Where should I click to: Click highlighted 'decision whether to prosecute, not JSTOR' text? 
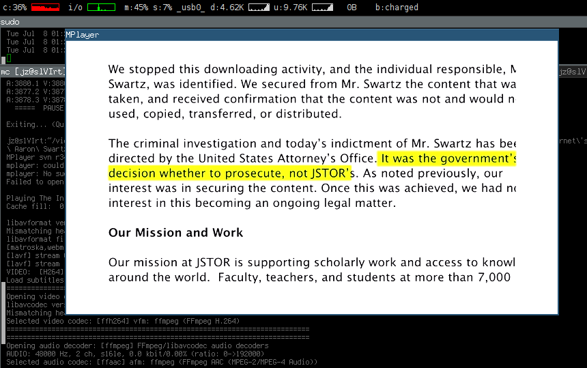click(229, 173)
